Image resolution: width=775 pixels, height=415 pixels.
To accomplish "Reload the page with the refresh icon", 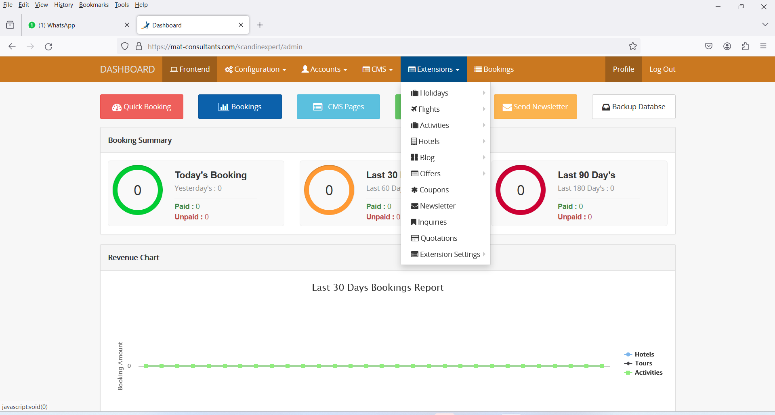I will pyautogui.click(x=48, y=46).
